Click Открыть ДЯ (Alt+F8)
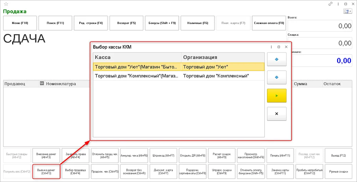 pos(193,155)
